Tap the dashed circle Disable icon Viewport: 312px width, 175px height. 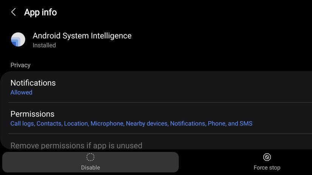tap(90, 157)
